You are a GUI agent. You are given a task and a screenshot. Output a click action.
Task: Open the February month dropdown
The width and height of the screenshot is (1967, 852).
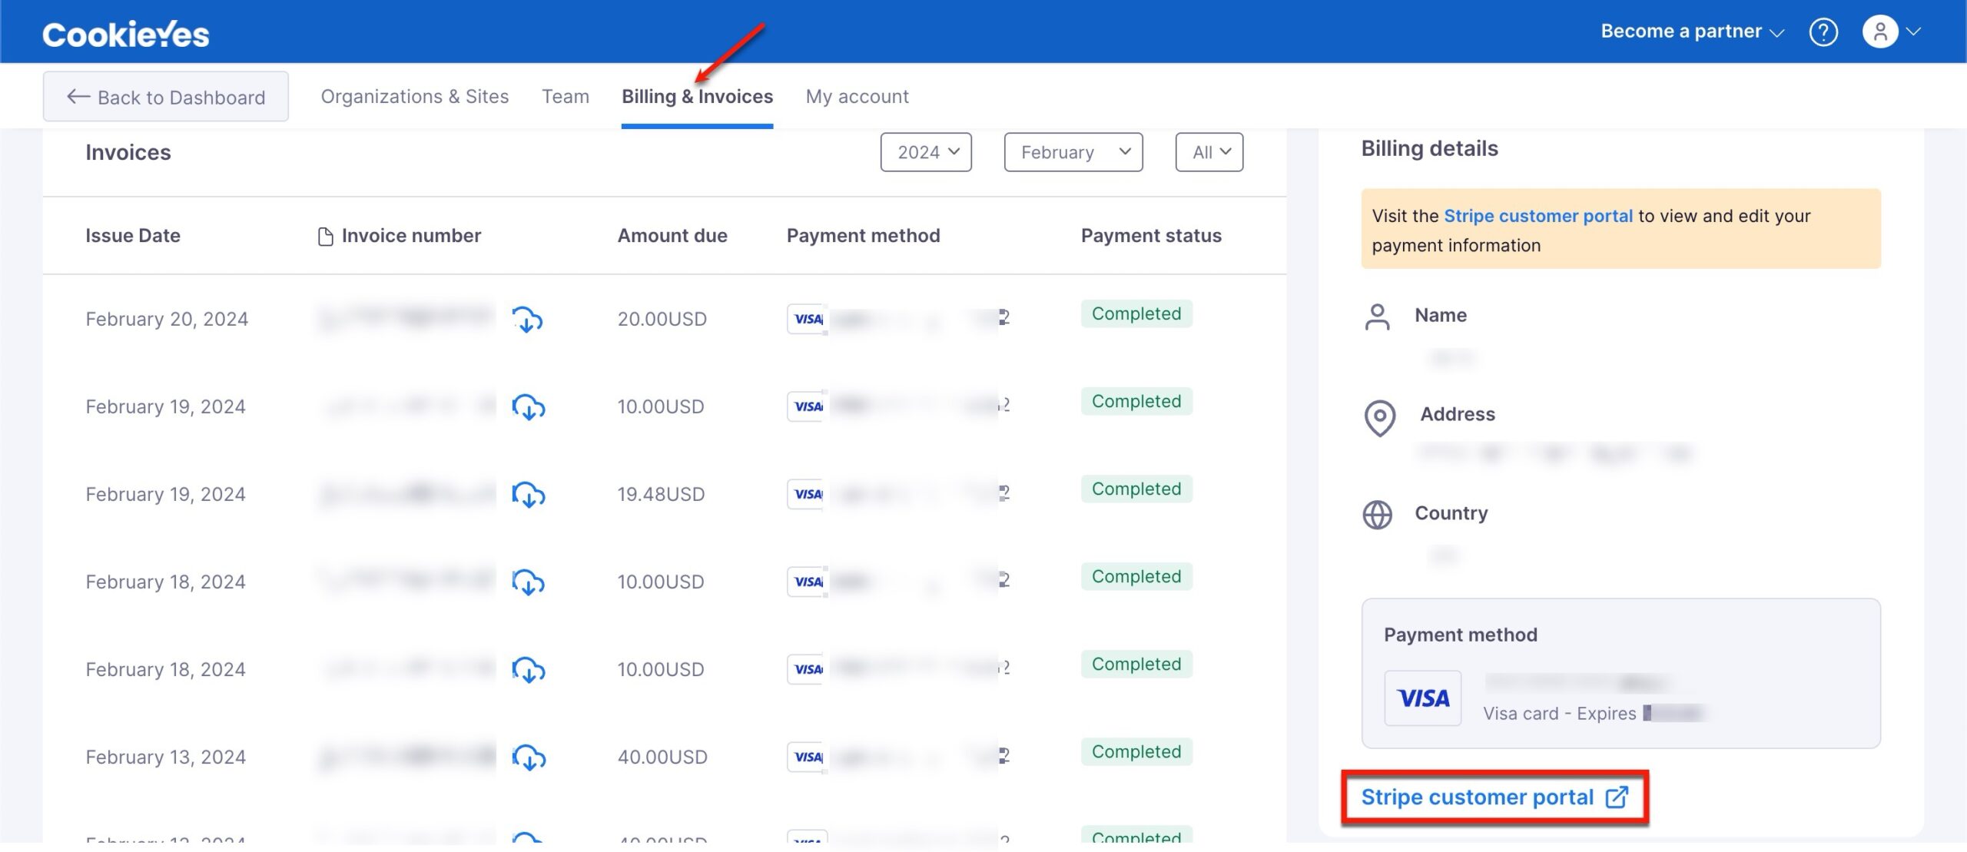[1073, 152]
